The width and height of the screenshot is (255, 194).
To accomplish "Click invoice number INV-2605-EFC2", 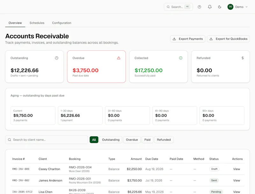I will pos(22,192).
